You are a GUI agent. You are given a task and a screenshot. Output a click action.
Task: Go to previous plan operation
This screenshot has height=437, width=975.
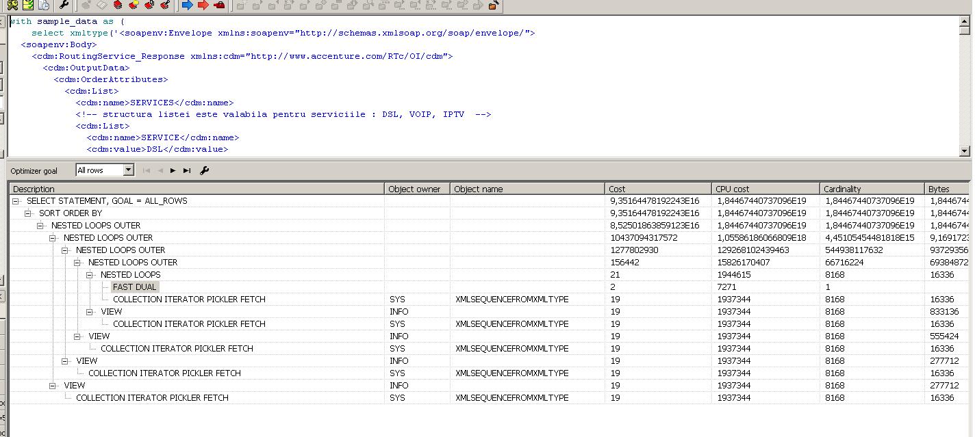(x=160, y=170)
